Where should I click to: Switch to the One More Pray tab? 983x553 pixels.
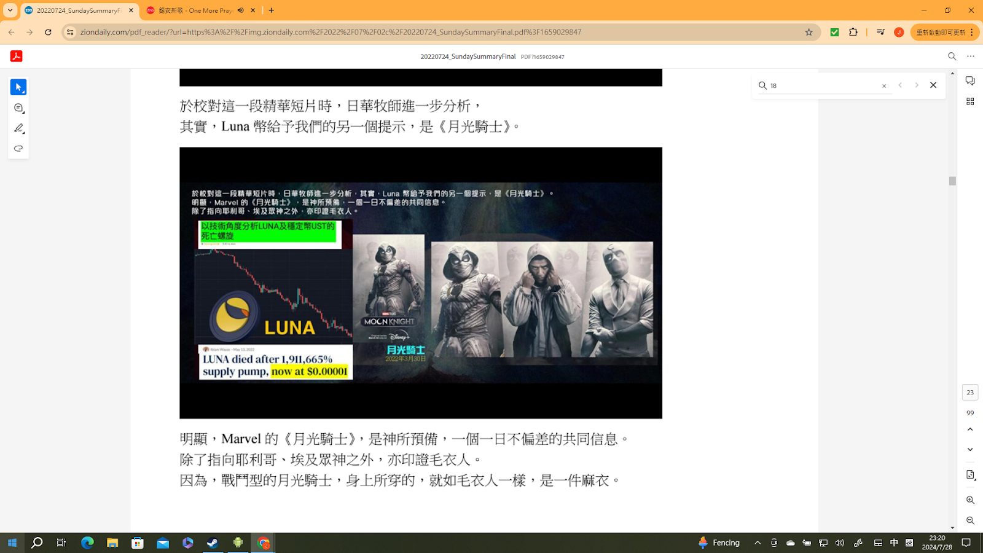[x=194, y=10]
